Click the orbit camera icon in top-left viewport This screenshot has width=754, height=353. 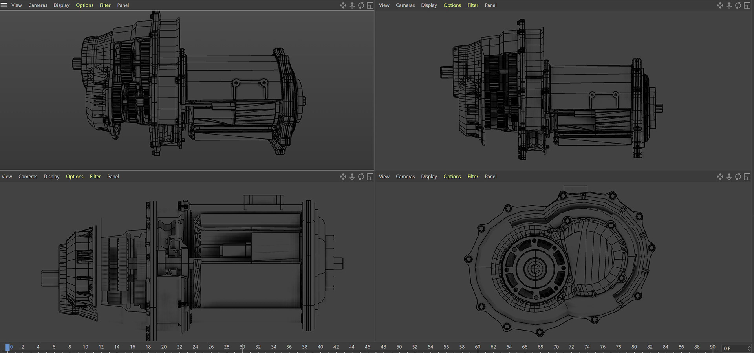[361, 5]
